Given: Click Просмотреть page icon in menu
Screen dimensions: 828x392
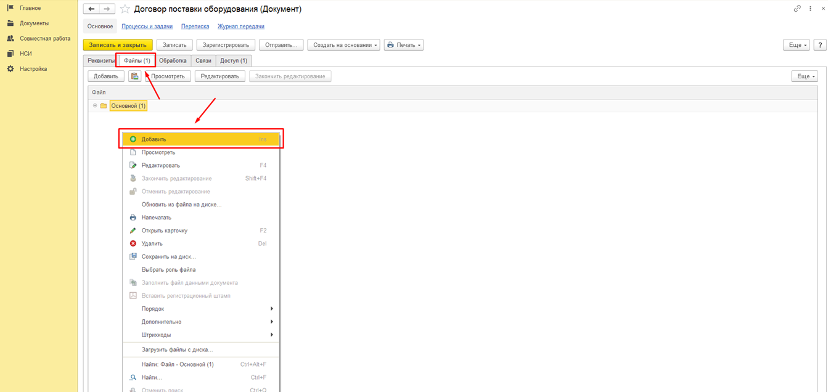Looking at the screenshot, I should tap(133, 152).
